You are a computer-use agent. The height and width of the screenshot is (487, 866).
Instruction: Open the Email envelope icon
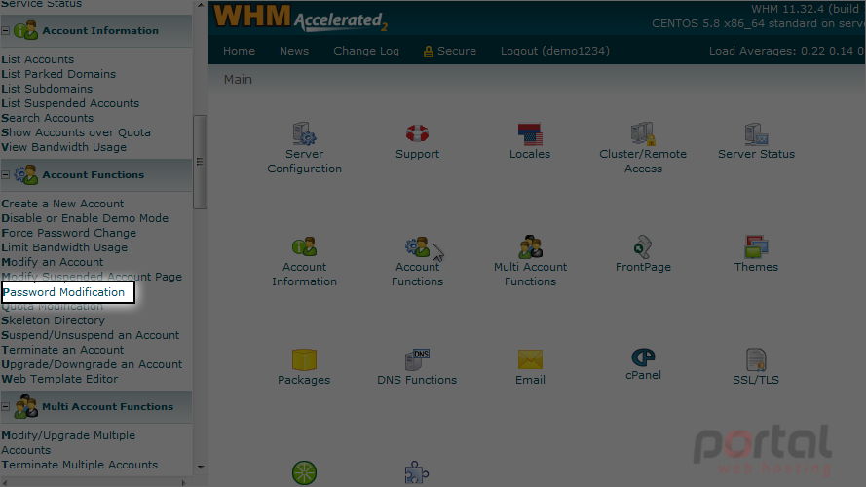(530, 359)
